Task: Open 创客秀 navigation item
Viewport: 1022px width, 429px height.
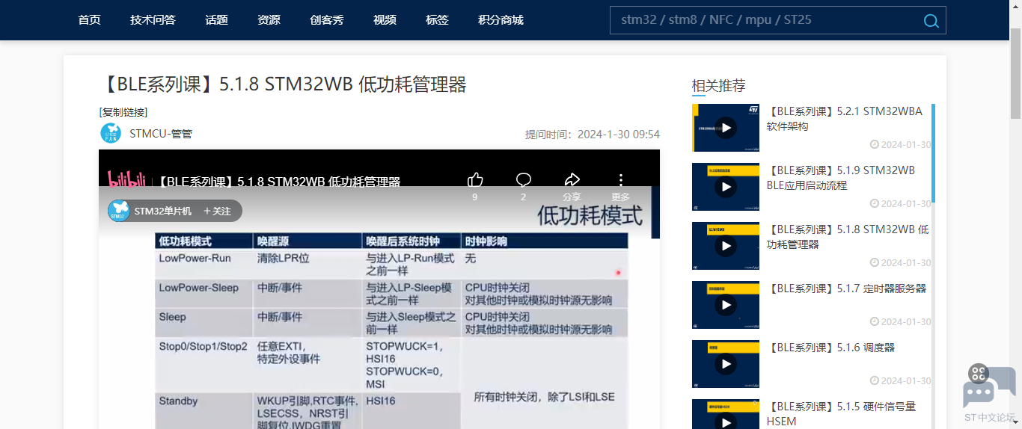Action: tap(326, 20)
